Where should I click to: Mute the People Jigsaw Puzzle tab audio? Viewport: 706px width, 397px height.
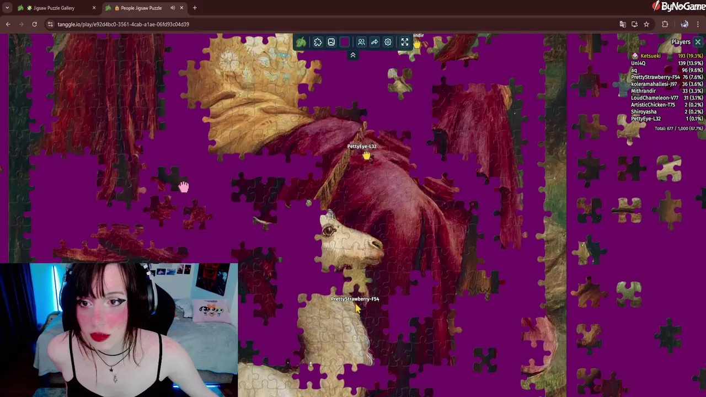172,8
